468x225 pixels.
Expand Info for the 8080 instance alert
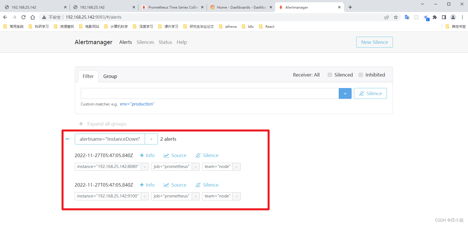(x=147, y=155)
